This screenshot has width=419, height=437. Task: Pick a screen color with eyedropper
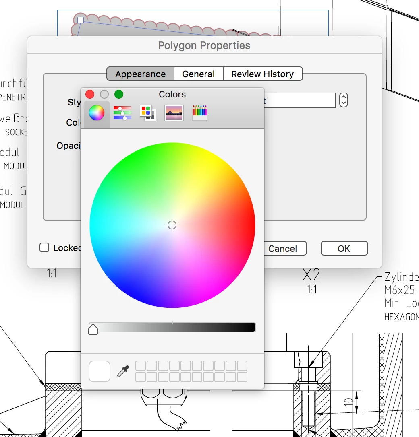click(x=123, y=371)
